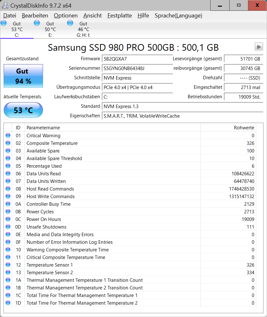
Task: Click the Rohwerte column header
Action: tap(228, 127)
